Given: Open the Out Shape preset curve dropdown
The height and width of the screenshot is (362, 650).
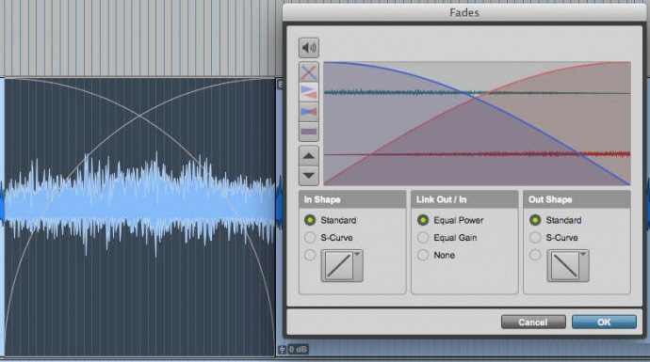Looking at the screenshot, I should pyautogui.click(x=568, y=265).
